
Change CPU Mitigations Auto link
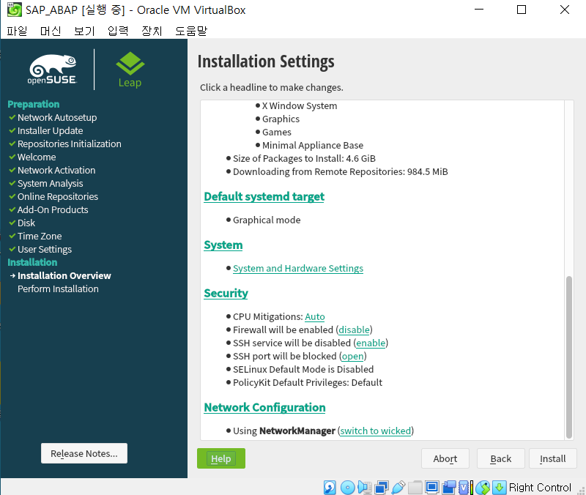point(315,316)
